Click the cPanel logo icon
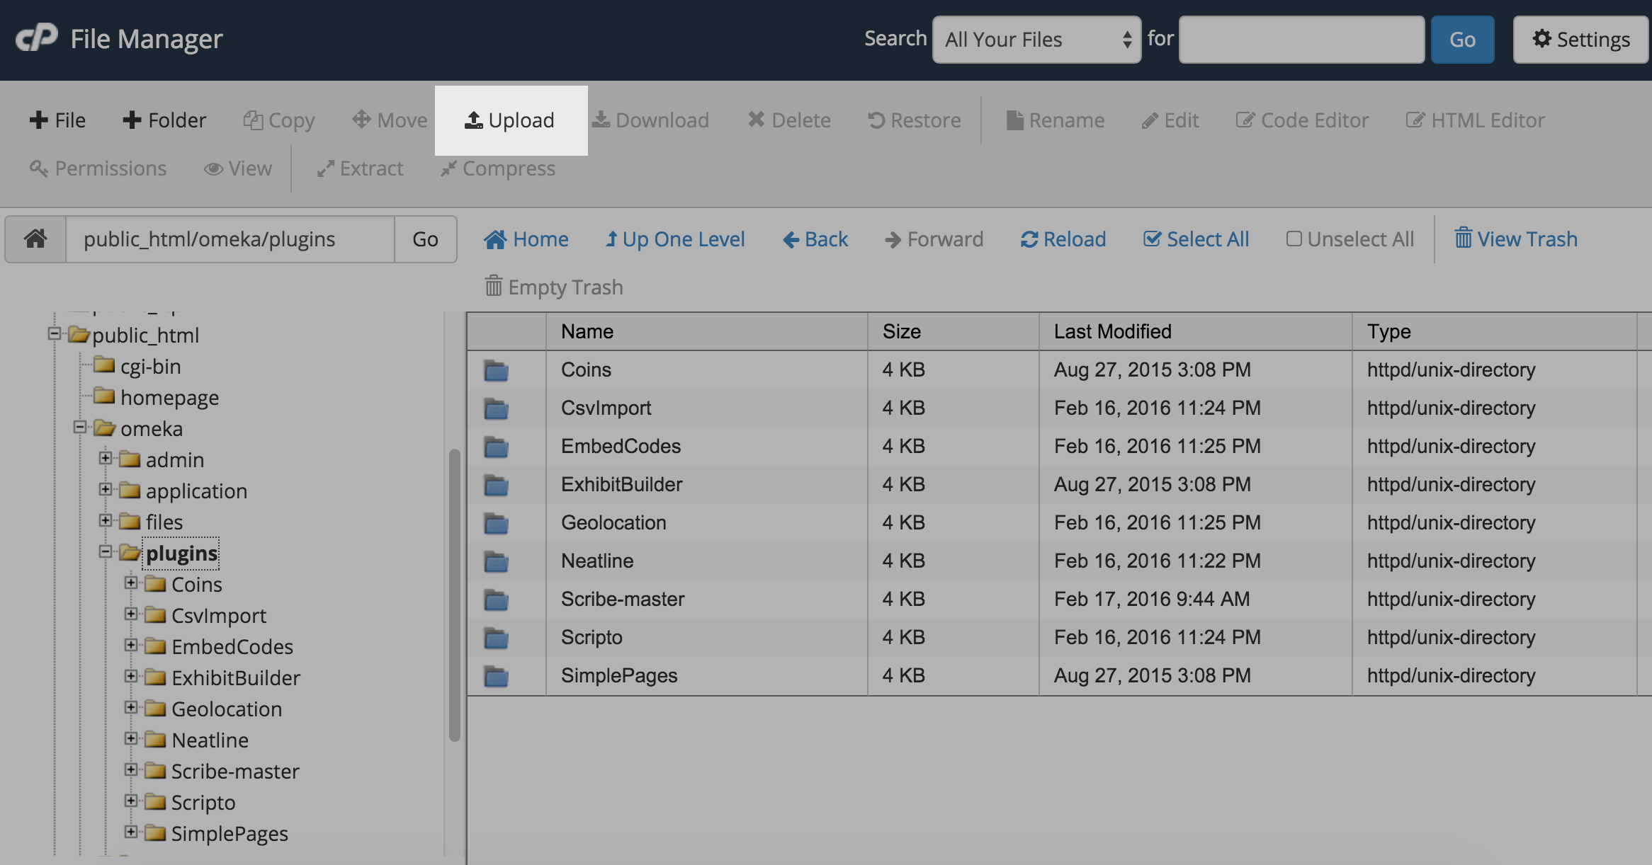 [37, 38]
